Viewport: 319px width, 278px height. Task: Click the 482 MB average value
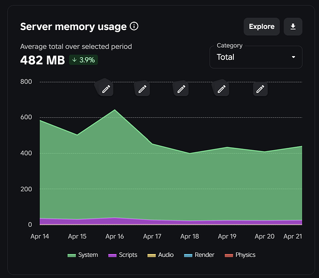click(x=42, y=60)
